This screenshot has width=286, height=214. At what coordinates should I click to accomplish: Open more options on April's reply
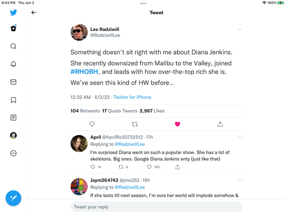tap(239, 138)
